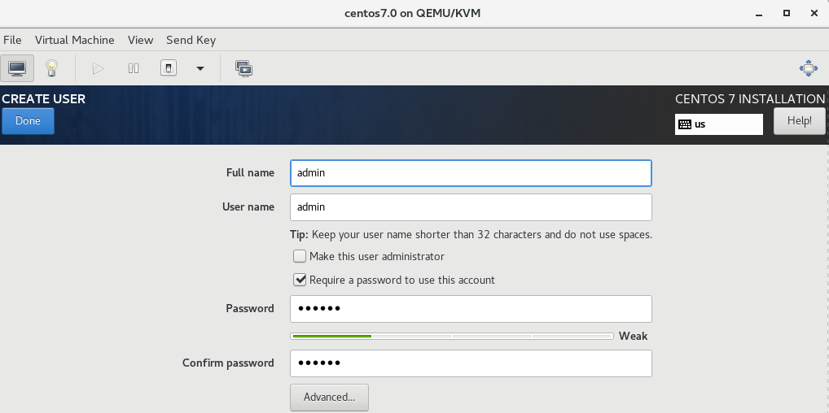Close the centos7.0 window

click(x=814, y=13)
